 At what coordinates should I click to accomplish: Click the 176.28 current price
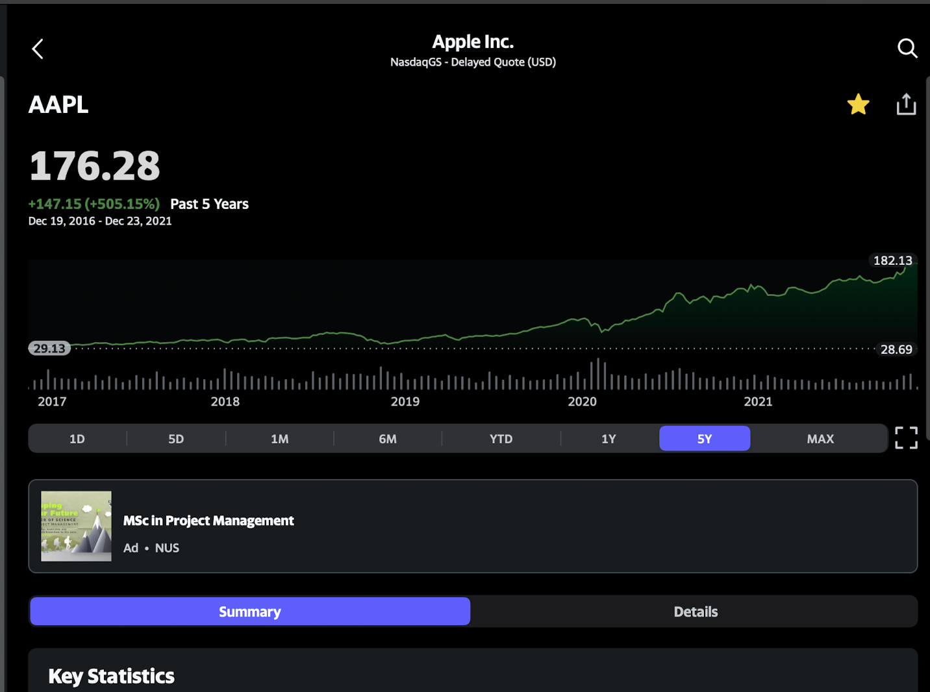point(95,166)
